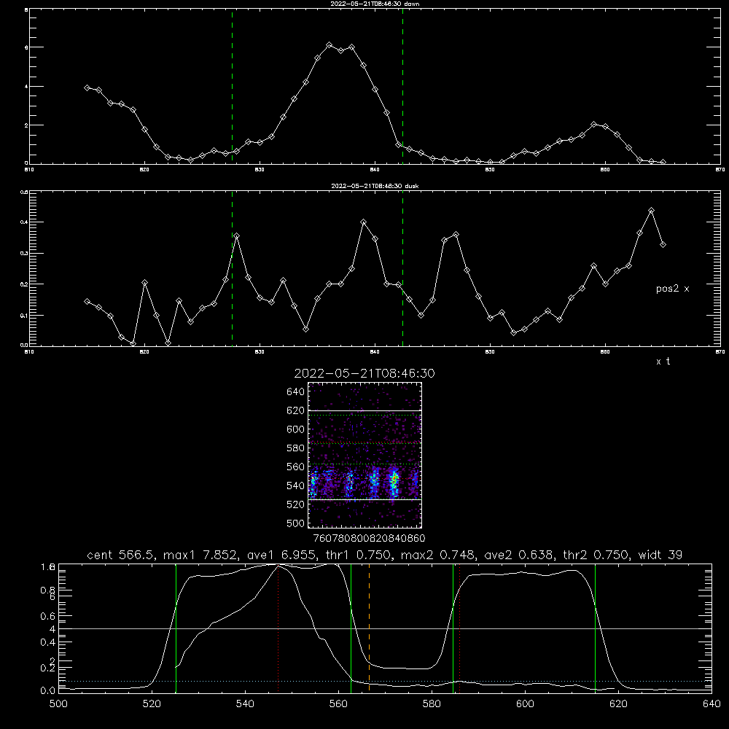Click the horizontal white threshold line in bottom plot
The height and width of the screenshot is (729, 729).
(385, 628)
